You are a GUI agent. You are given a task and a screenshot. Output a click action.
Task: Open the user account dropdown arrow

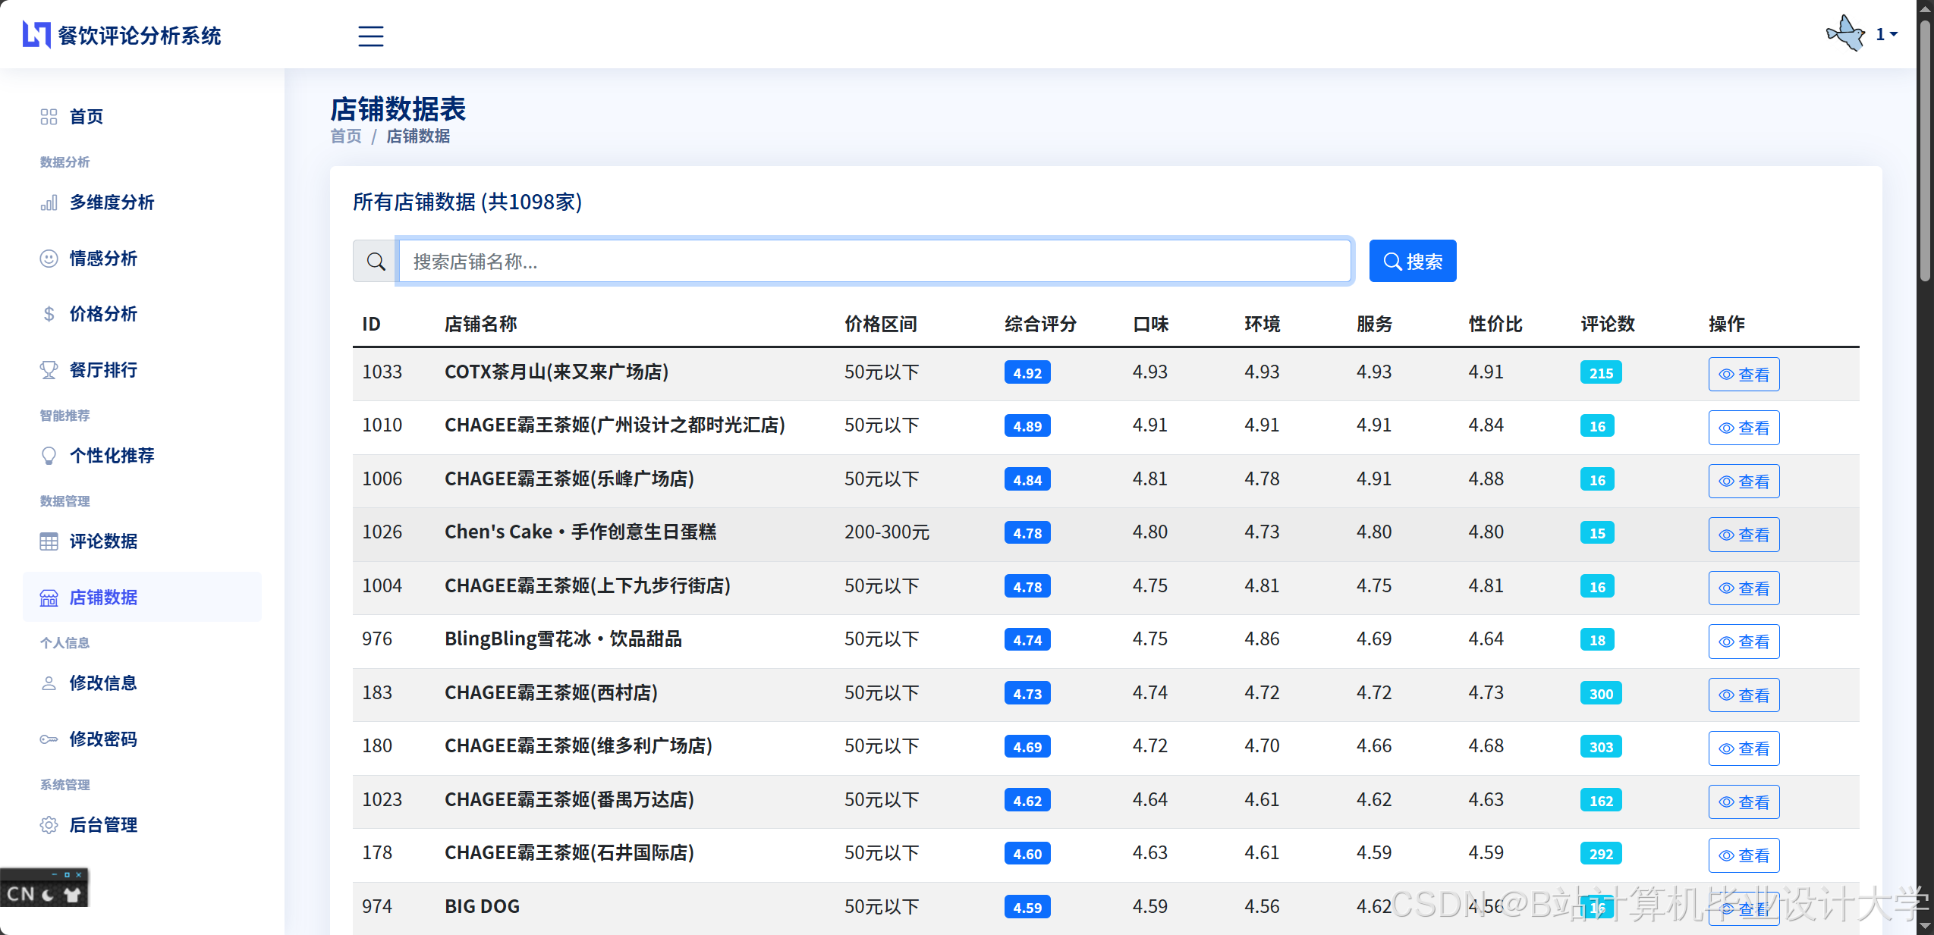pos(1894,35)
